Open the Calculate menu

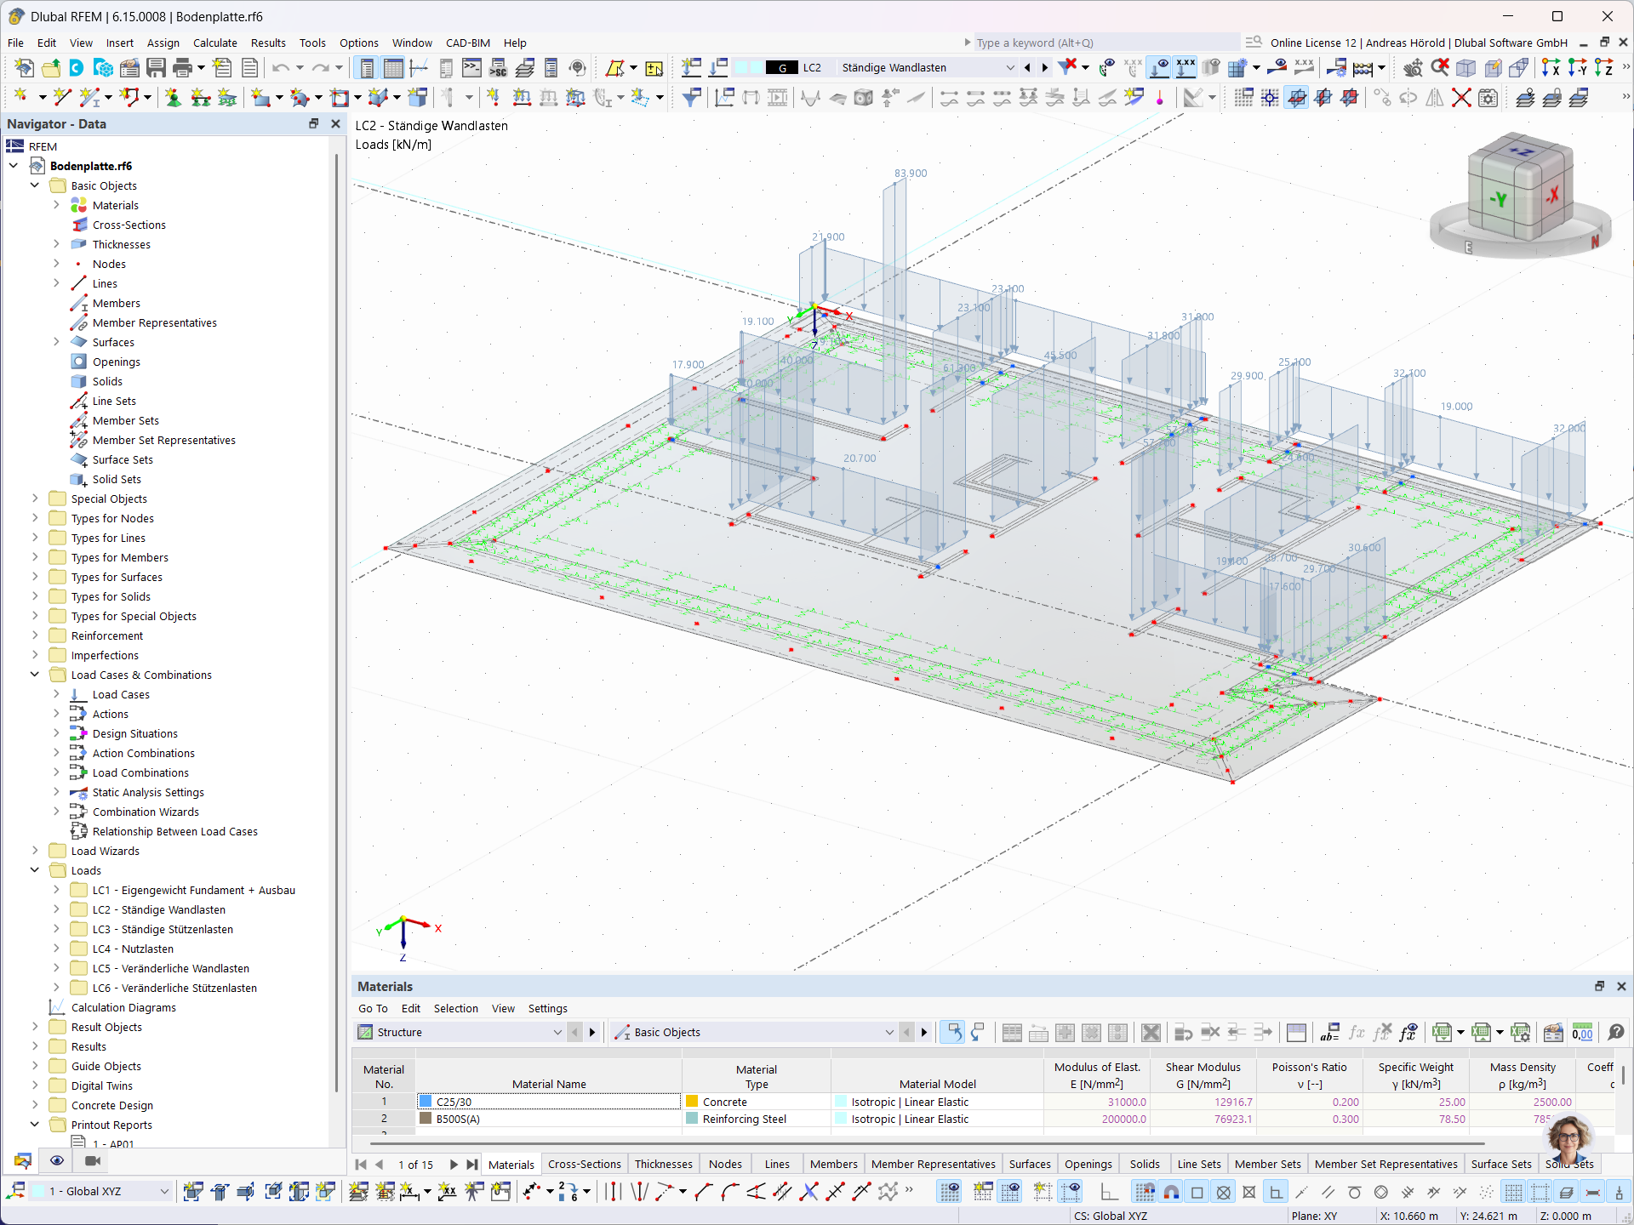click(x=214, y=43)
